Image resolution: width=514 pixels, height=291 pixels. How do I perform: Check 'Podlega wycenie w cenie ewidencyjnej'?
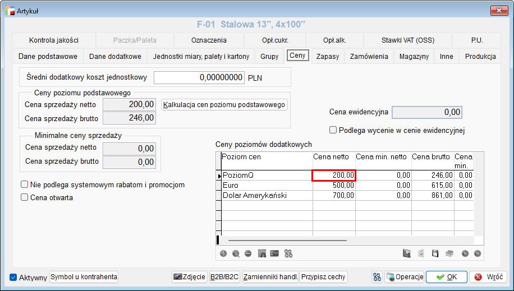click(333, 130)
